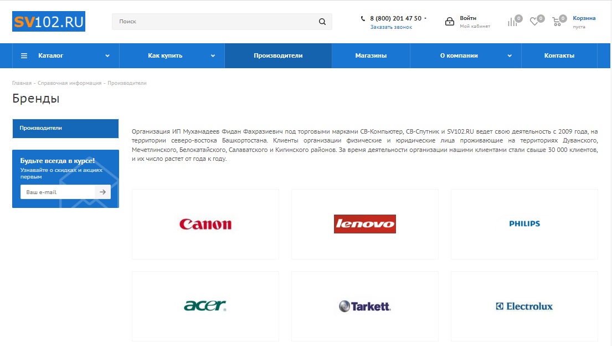Open the Lenovo brand logo

coord(365,224)
